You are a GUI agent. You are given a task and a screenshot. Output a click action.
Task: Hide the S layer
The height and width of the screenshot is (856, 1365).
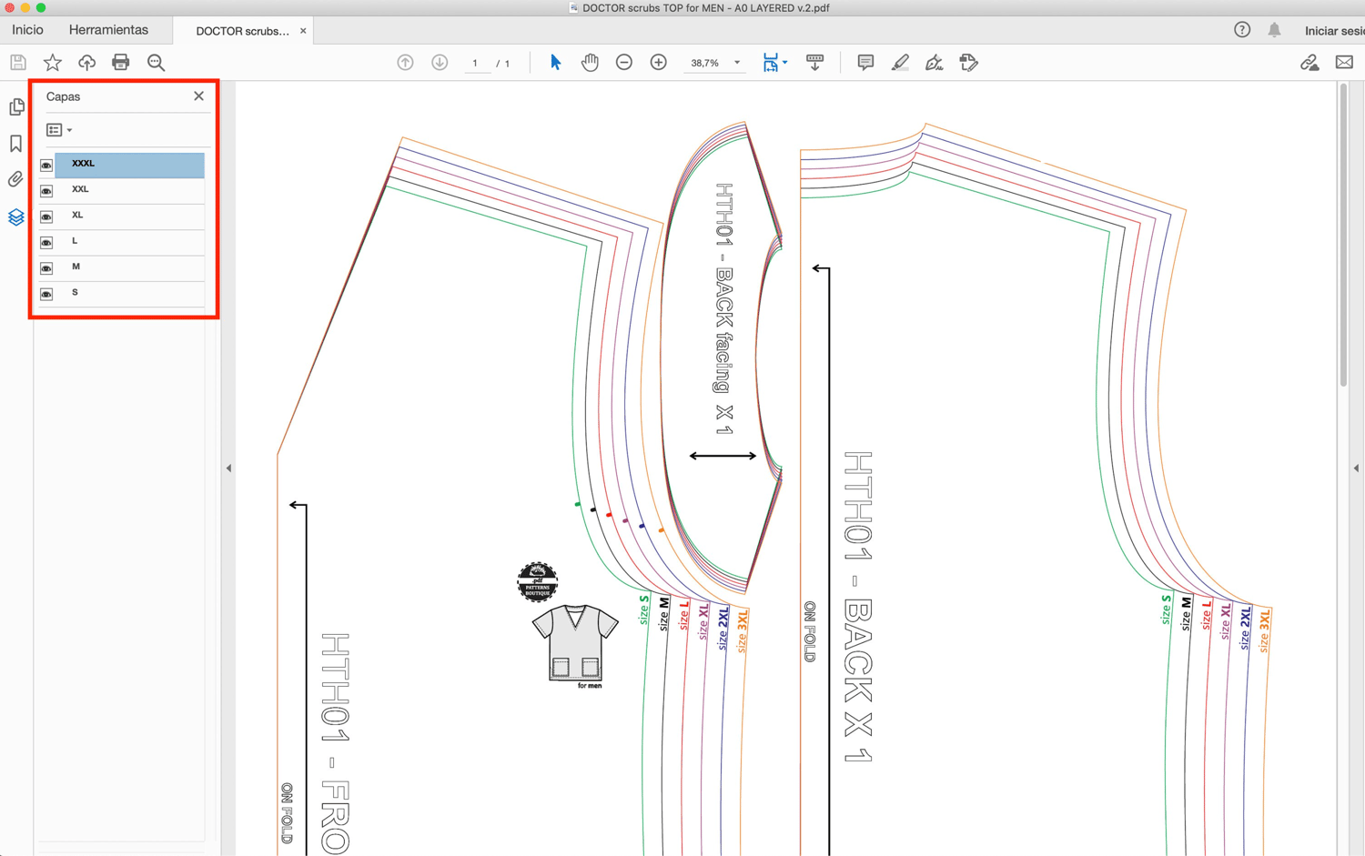click(x=46, y=294)
